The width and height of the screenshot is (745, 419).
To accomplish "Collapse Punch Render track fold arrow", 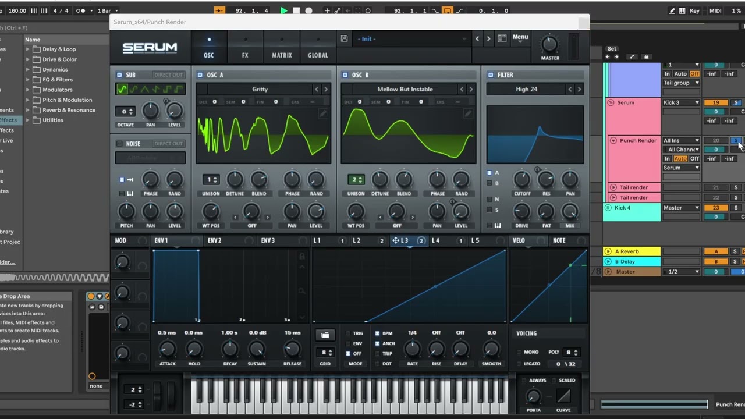I will (613, 140).
